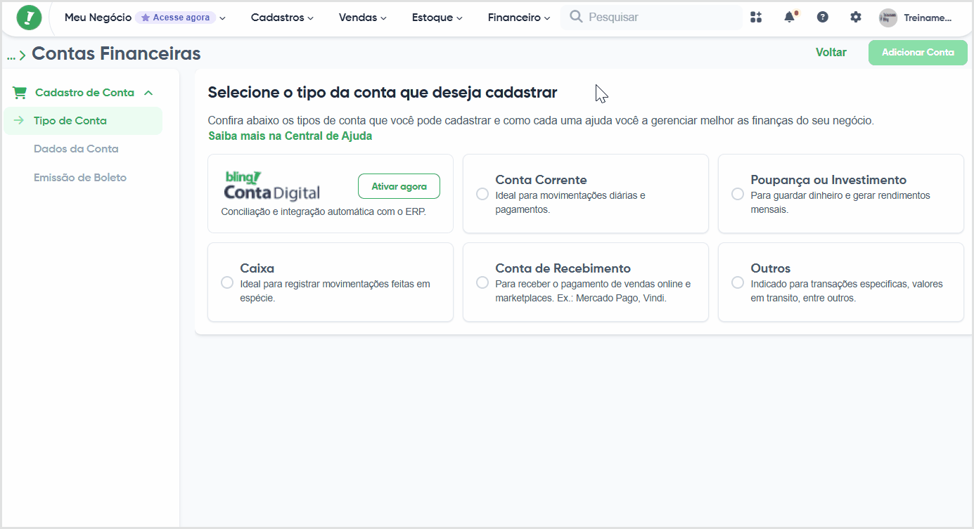Click the Ativar agora button
The width and height of the screenshot is (974, 529).
coord(399,186)
